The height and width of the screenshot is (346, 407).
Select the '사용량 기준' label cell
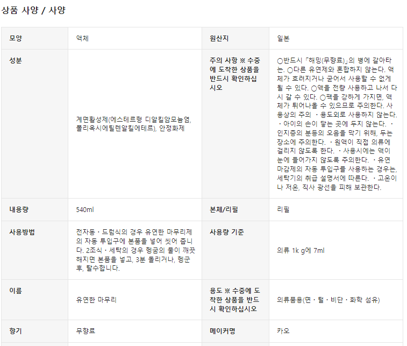pyautogui.click(x=235, y=250)
